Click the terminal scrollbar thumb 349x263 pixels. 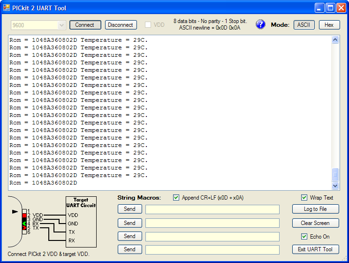335,175
